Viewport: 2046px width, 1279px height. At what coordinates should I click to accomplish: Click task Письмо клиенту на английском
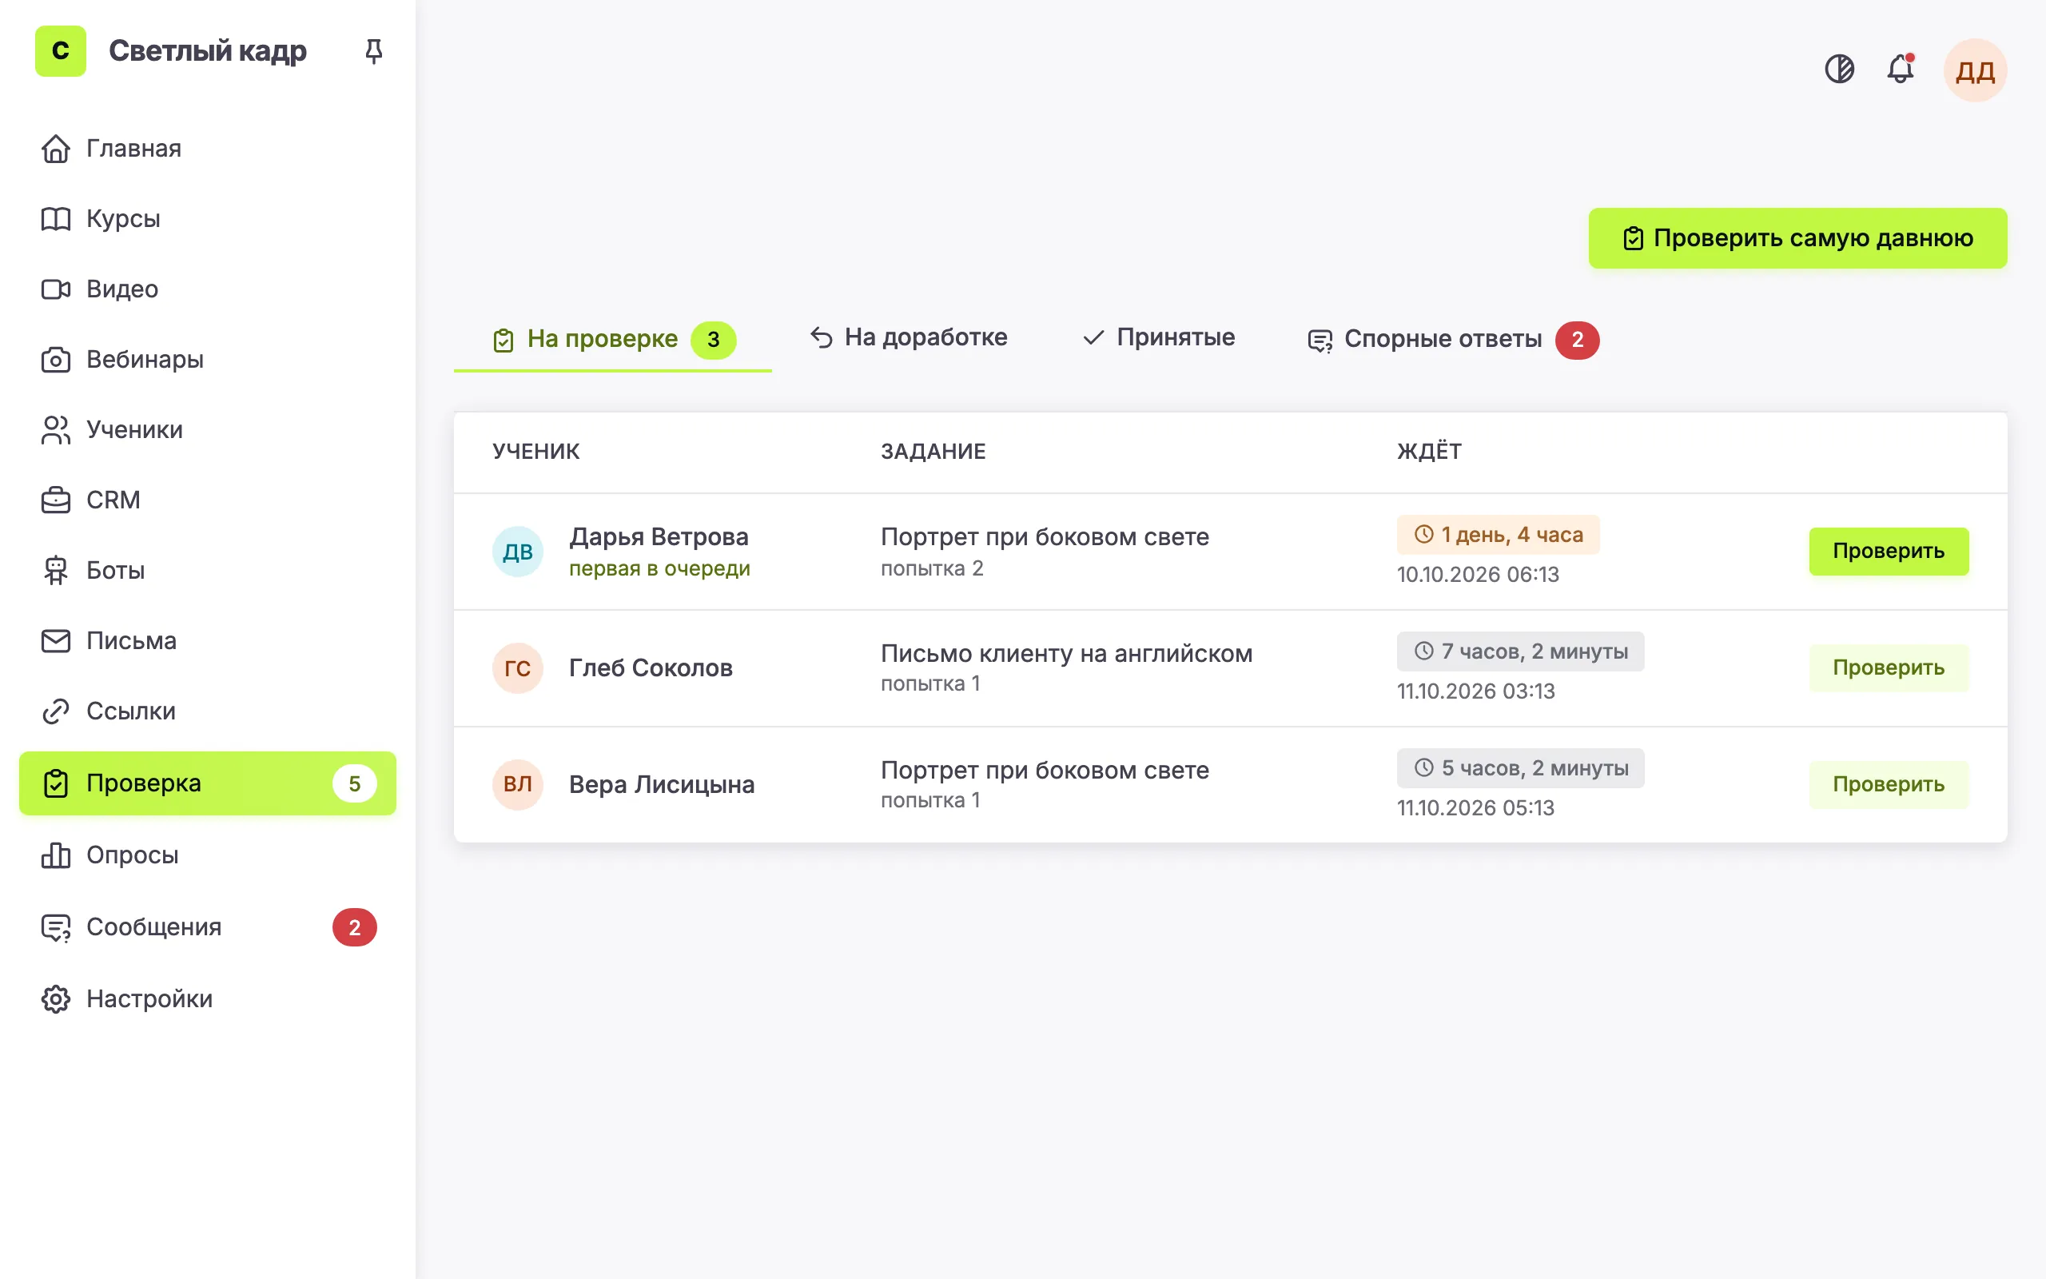click(x=1066, y=654)
